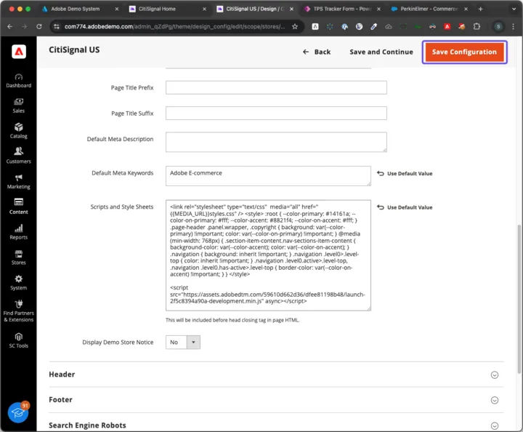Click the Scripts and Style Sheets textarea

268,255
